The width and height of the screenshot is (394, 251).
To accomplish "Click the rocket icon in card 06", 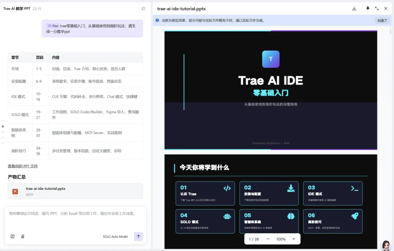I will click(355, 216).
